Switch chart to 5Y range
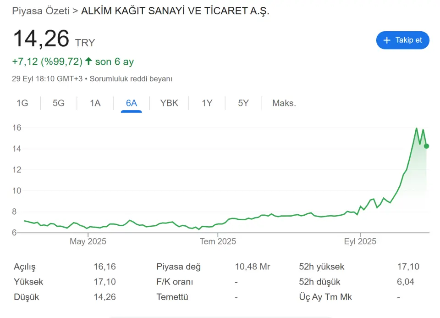 point(243,103)
